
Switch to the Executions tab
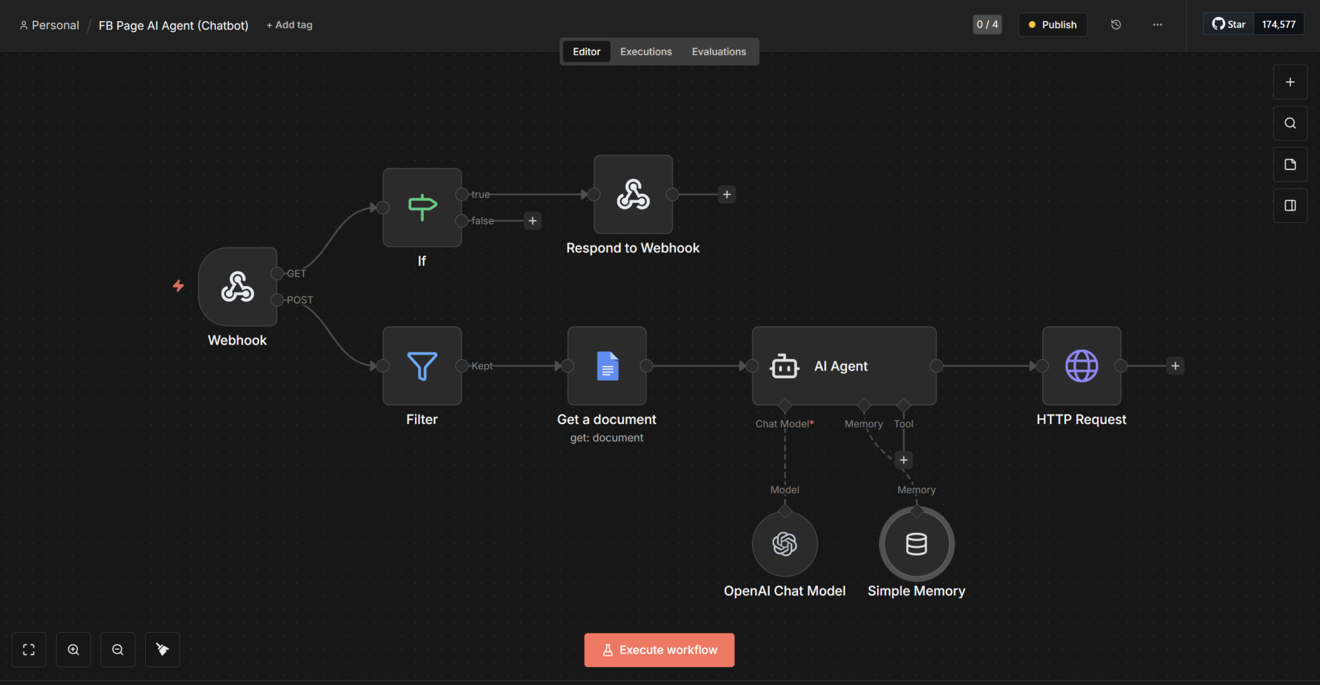point(645,51)
